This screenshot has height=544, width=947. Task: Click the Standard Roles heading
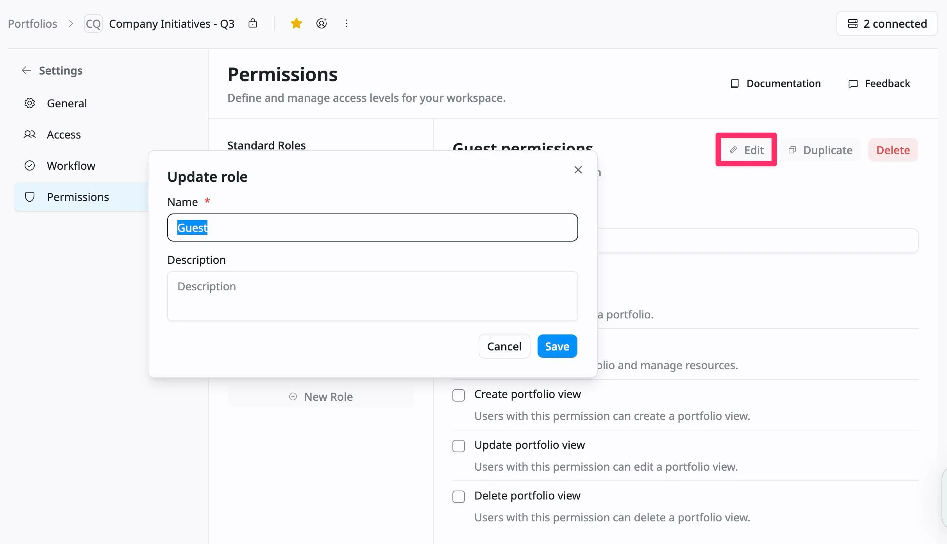pos(266,145)
